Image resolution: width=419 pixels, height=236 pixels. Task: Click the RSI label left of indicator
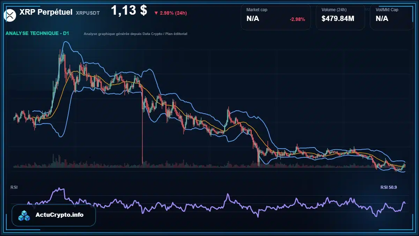pos(14,187)
